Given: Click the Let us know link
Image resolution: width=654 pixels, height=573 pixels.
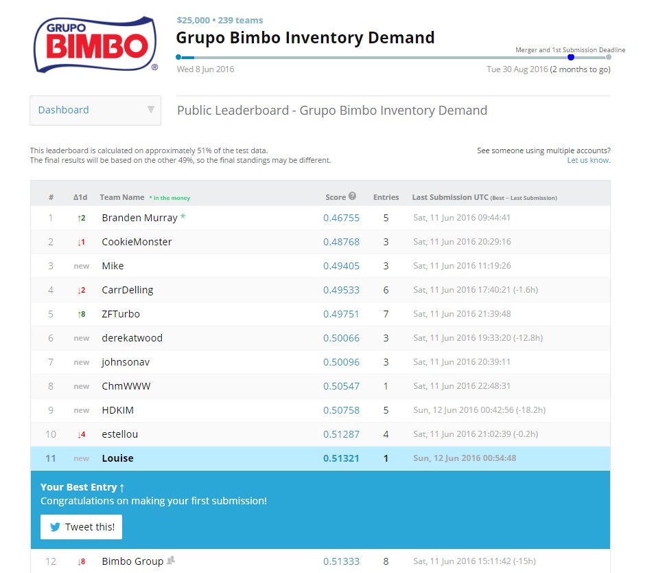Looking at the screenshot, I should pyautogui.click(x=589, y=160).
